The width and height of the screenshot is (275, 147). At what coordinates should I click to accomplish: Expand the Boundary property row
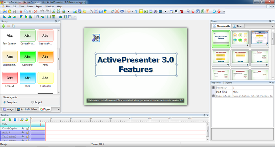coord(213,88)
